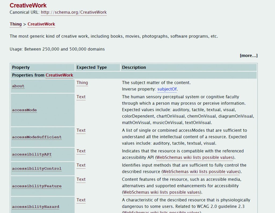Click Text type in the accessibilityFeature row
275x213 pixels.
(81, 179)
